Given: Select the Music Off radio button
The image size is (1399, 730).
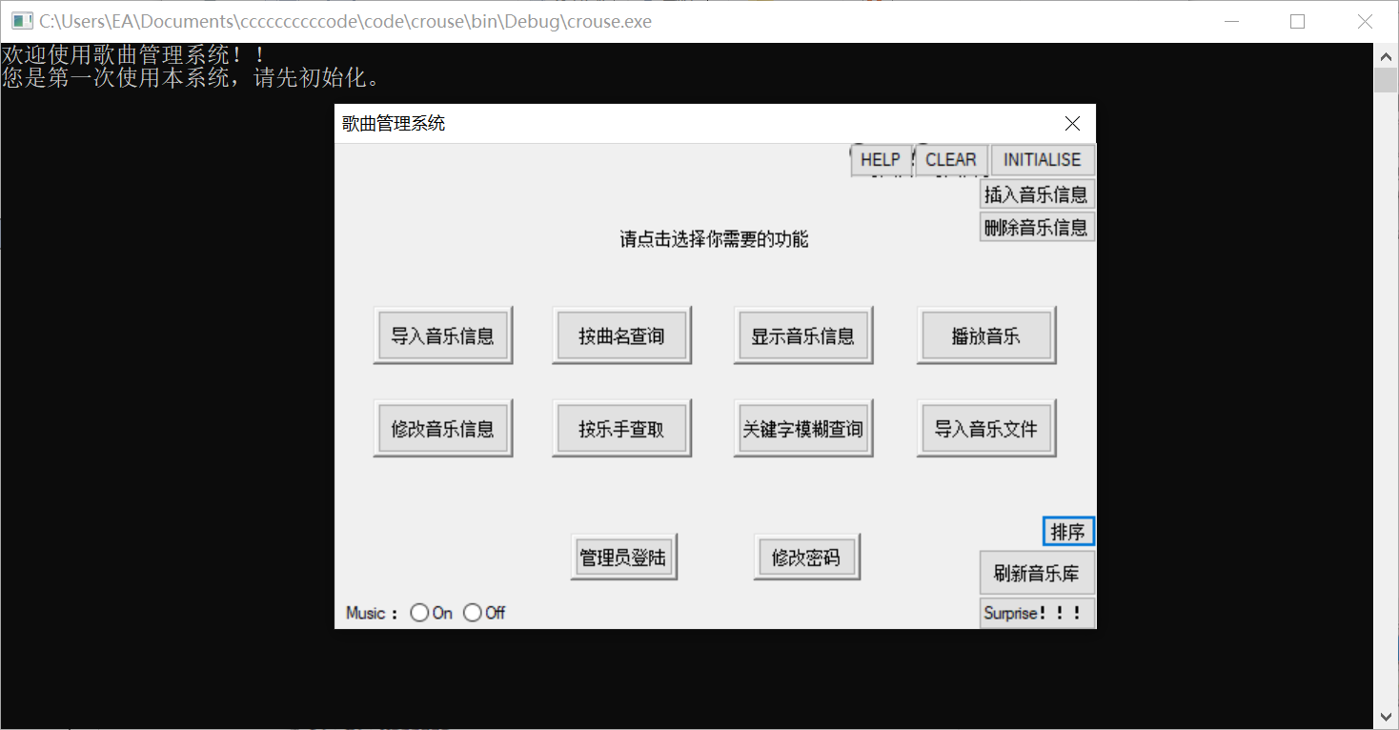Looking at the screenshot, I should click(x=473, y=613).
